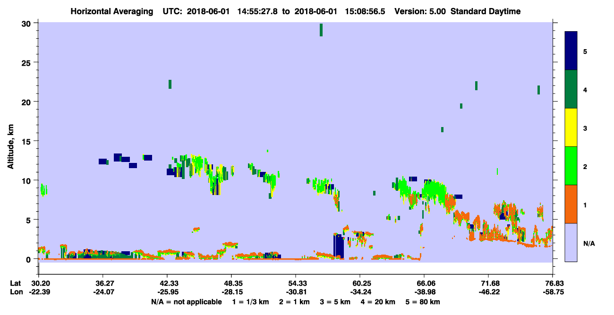Click legend entry '3 = 5 km'

[x=334, y=302]
